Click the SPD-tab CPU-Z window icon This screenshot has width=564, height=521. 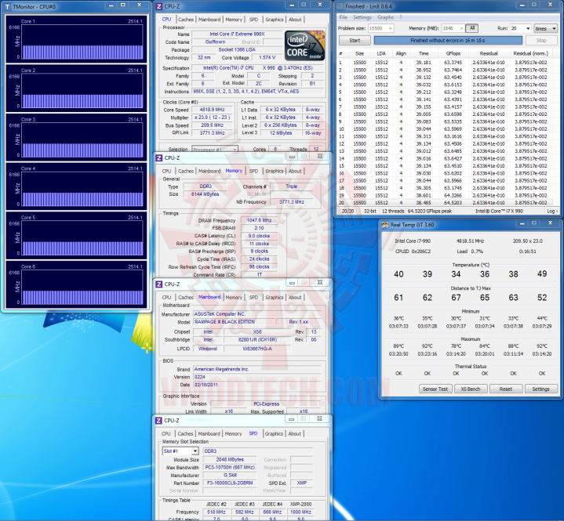point(158,421)
